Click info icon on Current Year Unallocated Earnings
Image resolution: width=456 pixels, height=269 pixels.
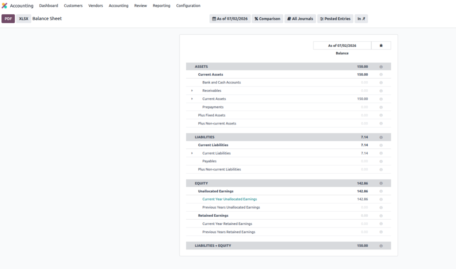coord(381,199)
